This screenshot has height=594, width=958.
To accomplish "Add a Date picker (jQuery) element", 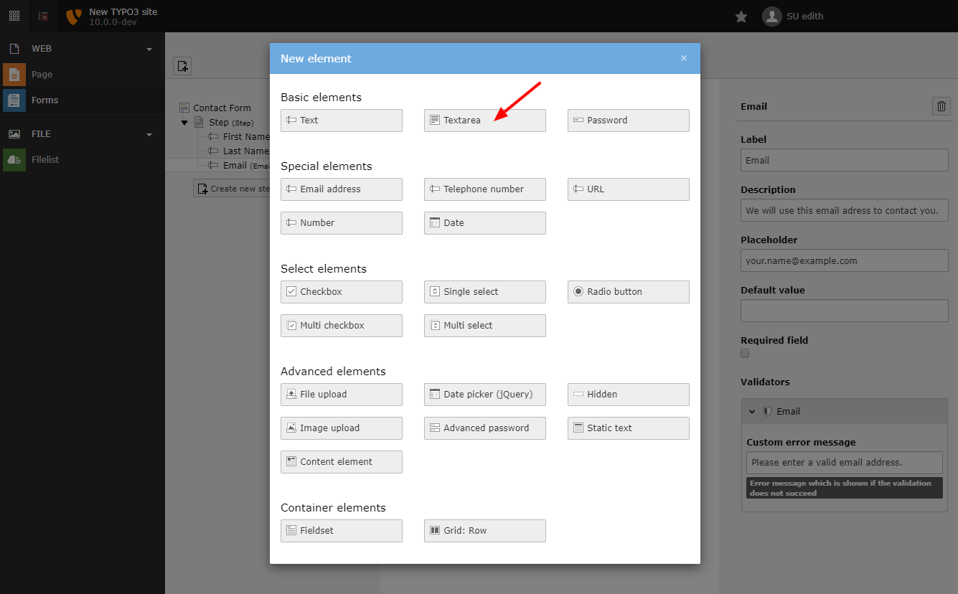I will tap(484, 395).
